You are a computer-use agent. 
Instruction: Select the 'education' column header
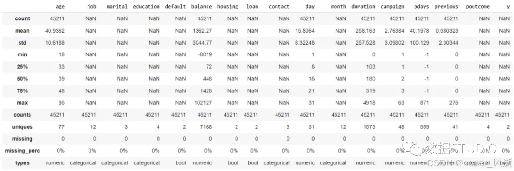[146, 6]
